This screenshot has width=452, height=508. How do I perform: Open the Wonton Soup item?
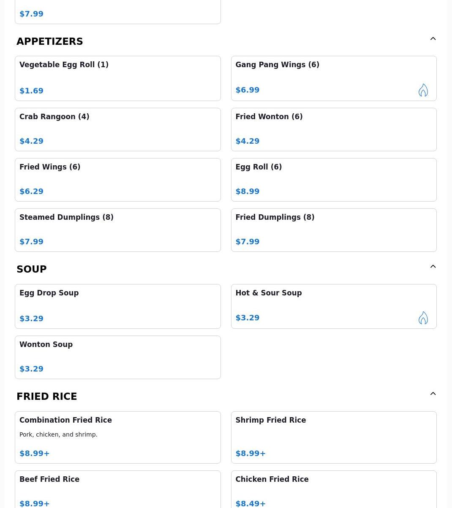118,357
